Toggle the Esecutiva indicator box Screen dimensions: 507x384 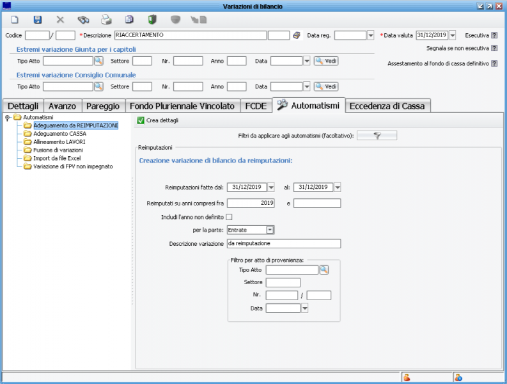click(x=494, y=35)
